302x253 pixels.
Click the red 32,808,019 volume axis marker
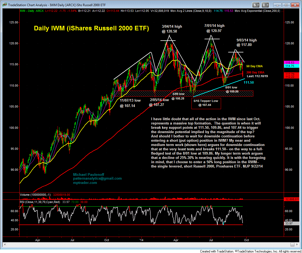point(292,199)
